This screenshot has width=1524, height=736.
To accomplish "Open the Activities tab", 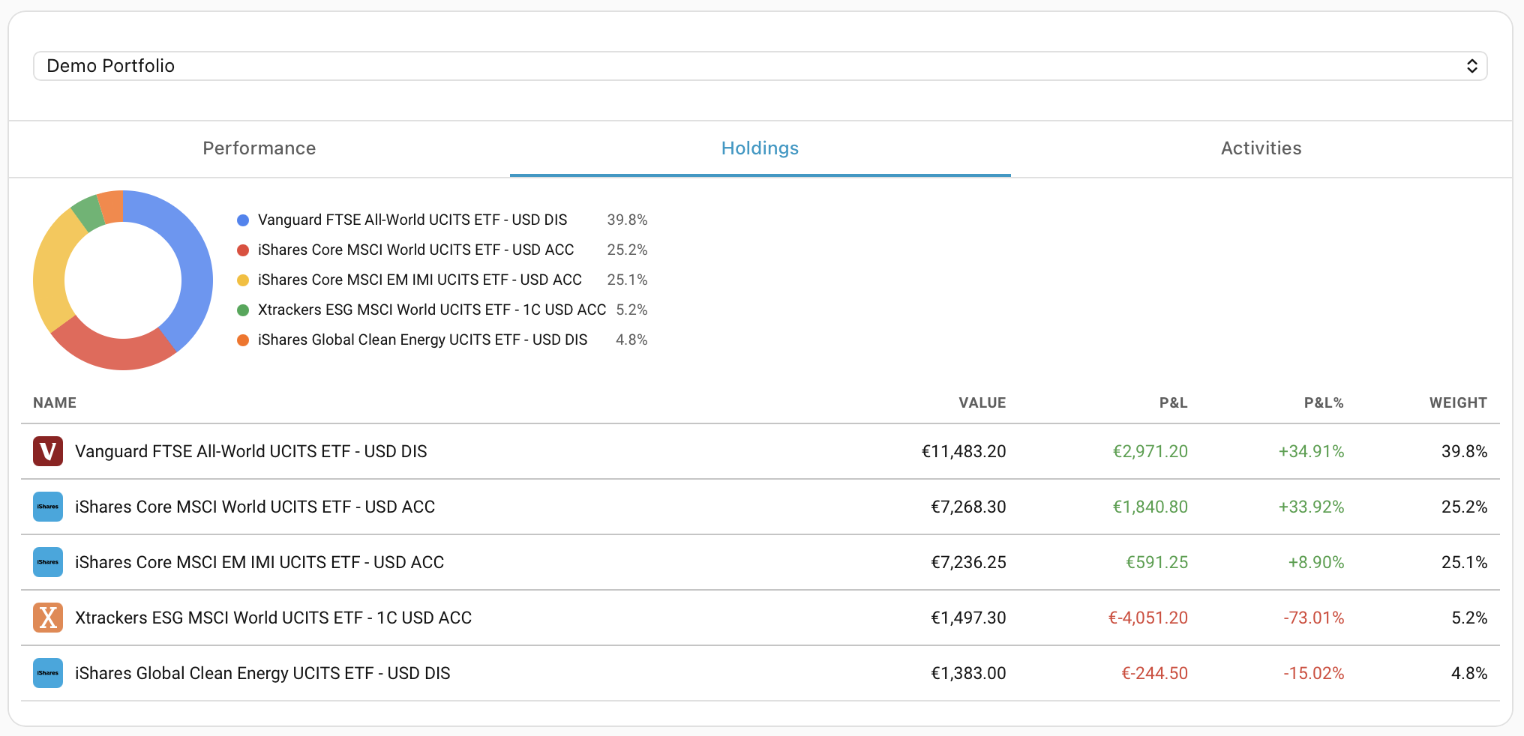I will click(x=1261, y=148).
